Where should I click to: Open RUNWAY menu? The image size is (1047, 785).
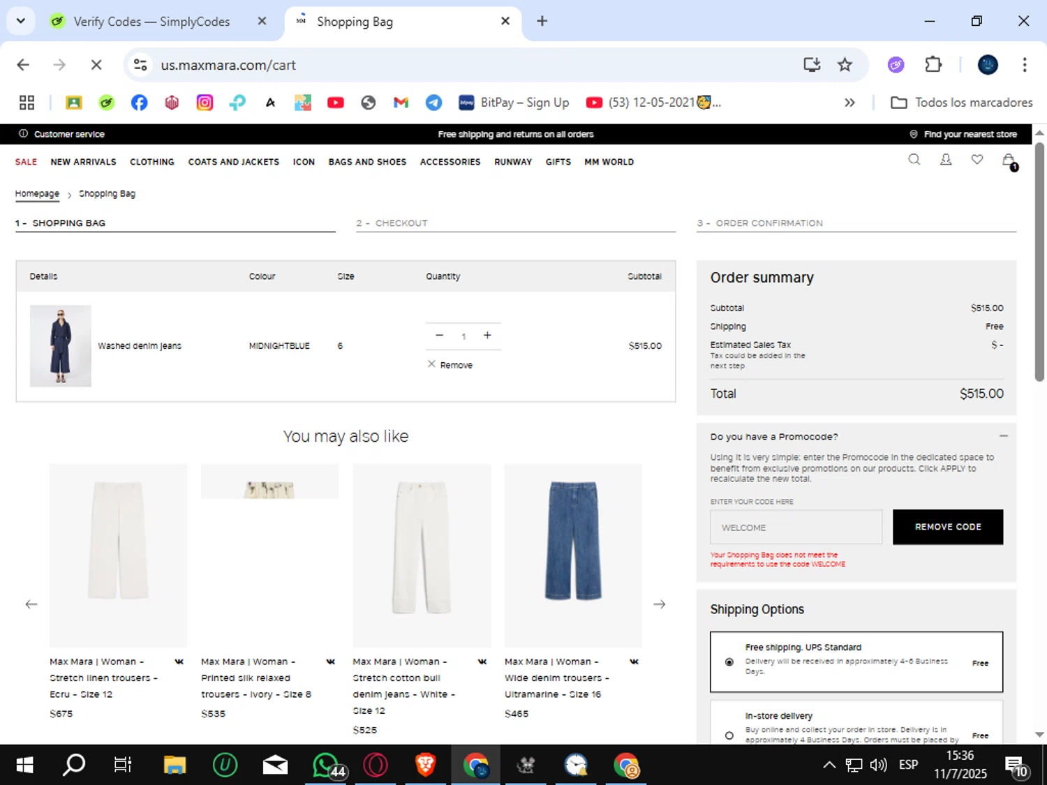513,162
